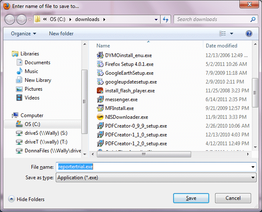Click the Save button
The height and width of the screenshot is (212, 262).
coord(191,198)
